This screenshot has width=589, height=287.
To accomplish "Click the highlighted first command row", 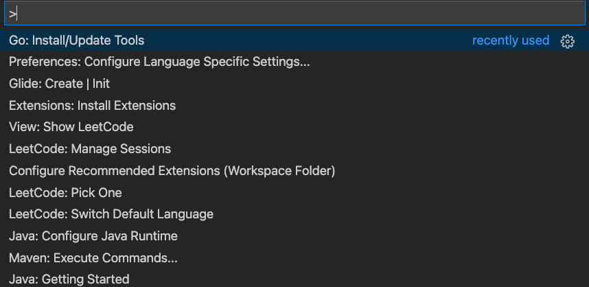I will coord(275,41).
